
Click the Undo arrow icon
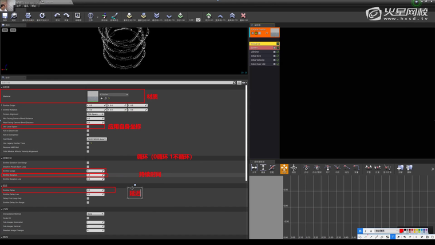click(x=57, y=16)
